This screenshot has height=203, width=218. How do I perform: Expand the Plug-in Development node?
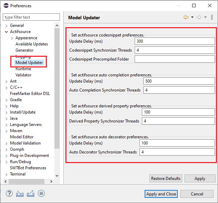[6, 156]
